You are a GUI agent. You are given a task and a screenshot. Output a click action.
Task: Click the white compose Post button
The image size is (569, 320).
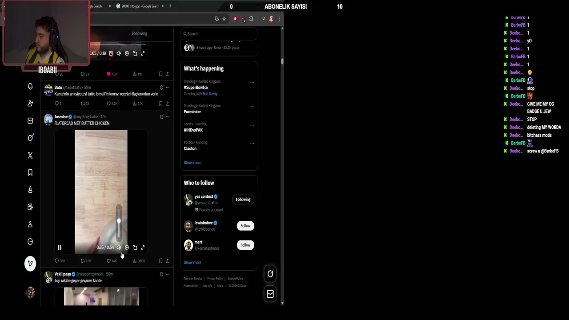click(x=30, y=264)
